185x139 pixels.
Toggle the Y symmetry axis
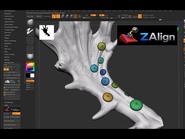coord(12,69)
